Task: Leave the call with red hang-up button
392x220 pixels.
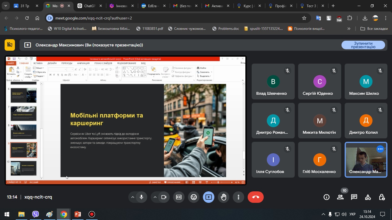Action: 255,197
